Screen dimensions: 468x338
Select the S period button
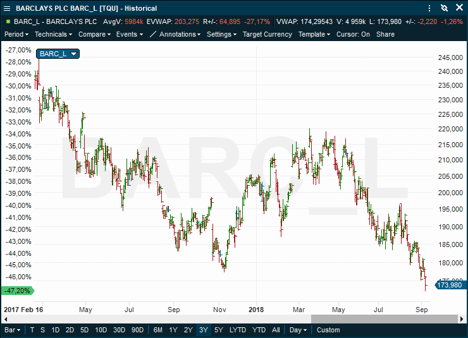tap(42, 330)
